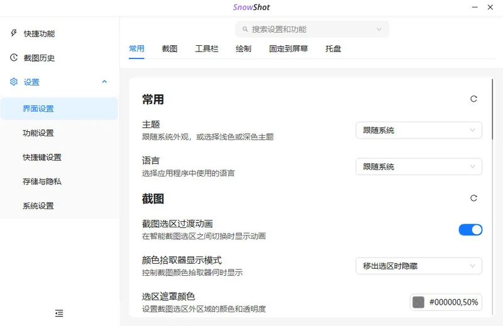Select 系统设置 submenu item
The height and width of the screenshot is (326, 503).
point(60,206)
